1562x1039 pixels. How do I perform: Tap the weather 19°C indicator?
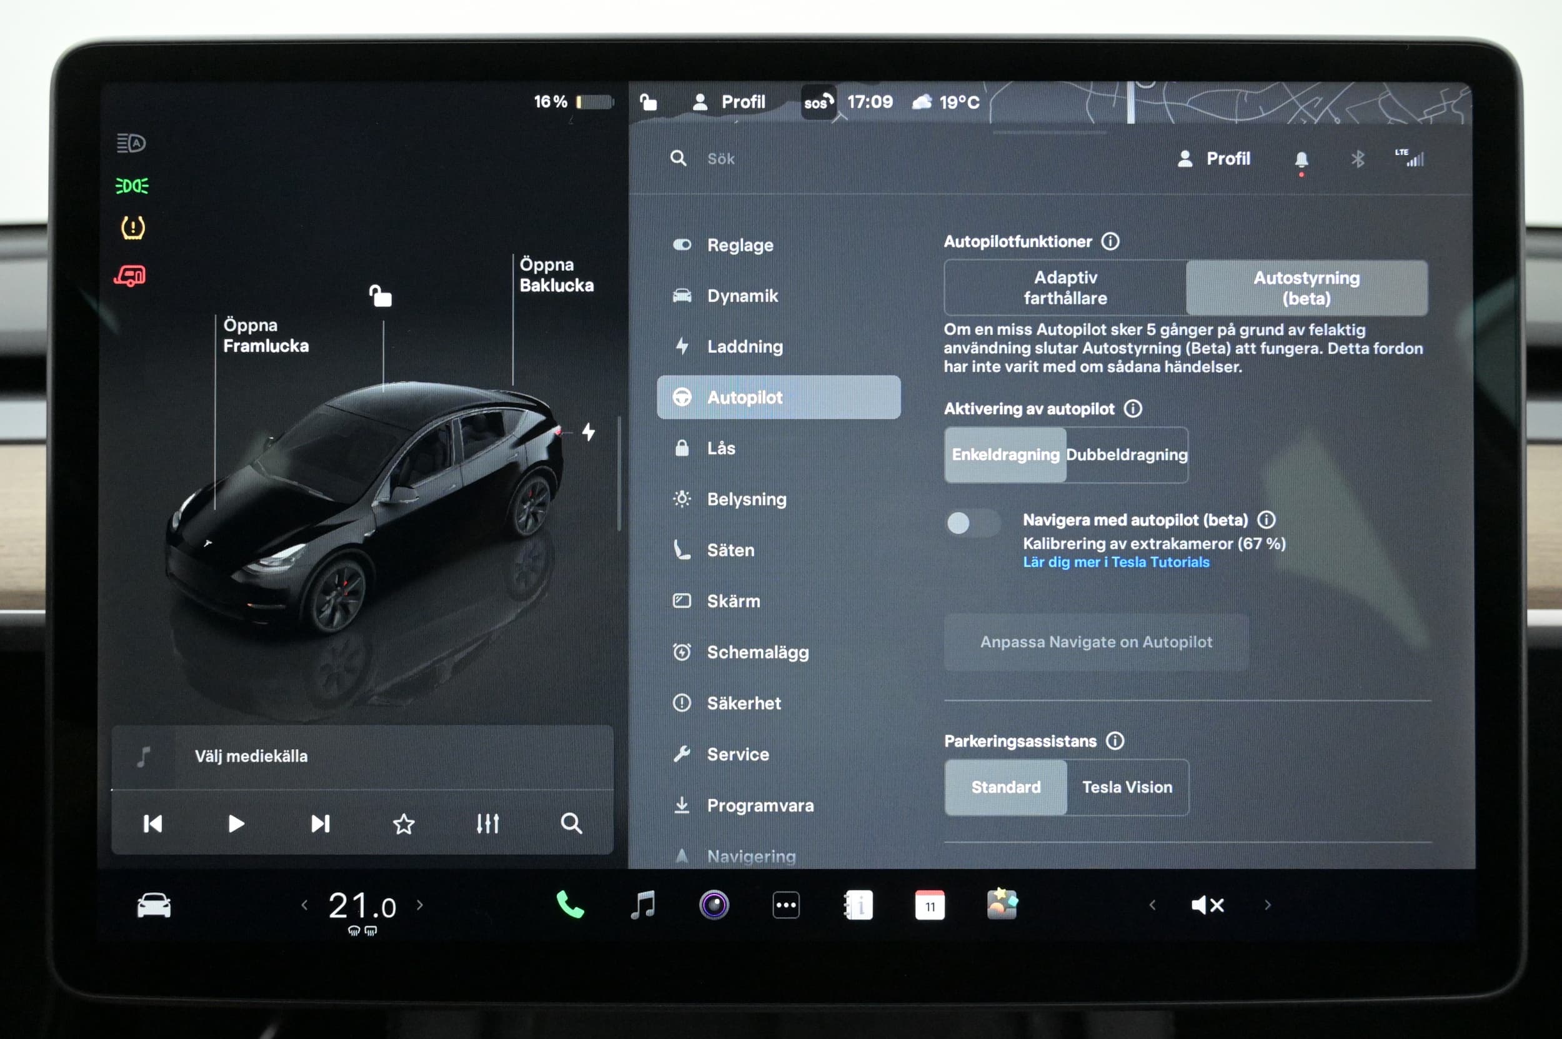[946, 102]
